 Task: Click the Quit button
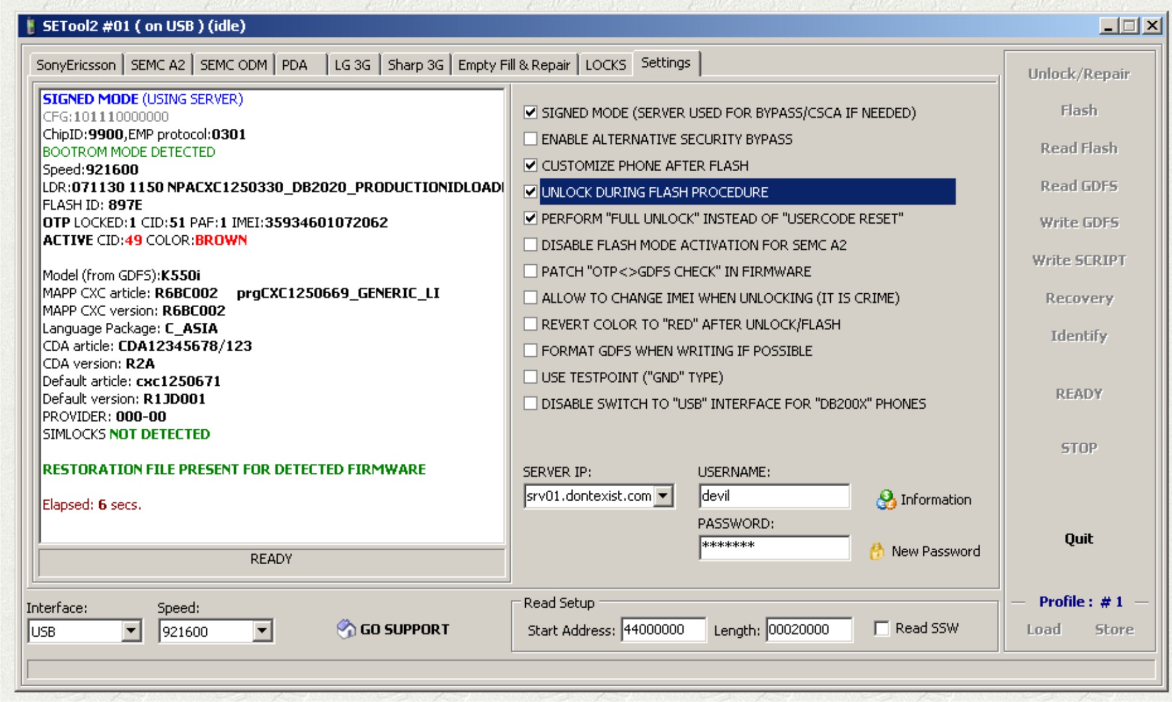[1079, 539]
